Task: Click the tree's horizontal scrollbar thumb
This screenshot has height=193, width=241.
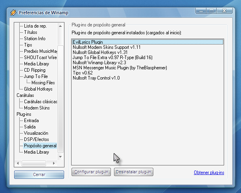Action: 34,163
